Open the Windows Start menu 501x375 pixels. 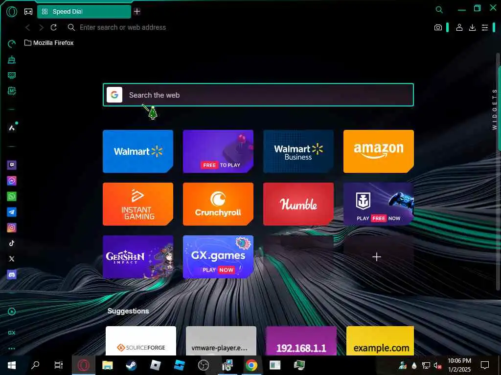12,365
